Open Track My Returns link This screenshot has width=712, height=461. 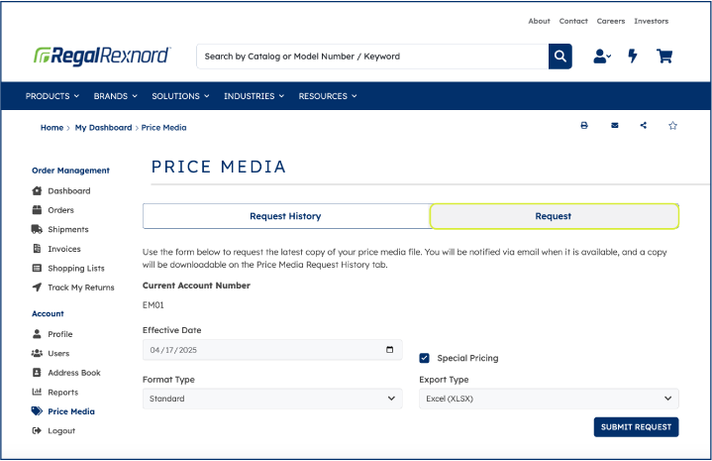81,288
